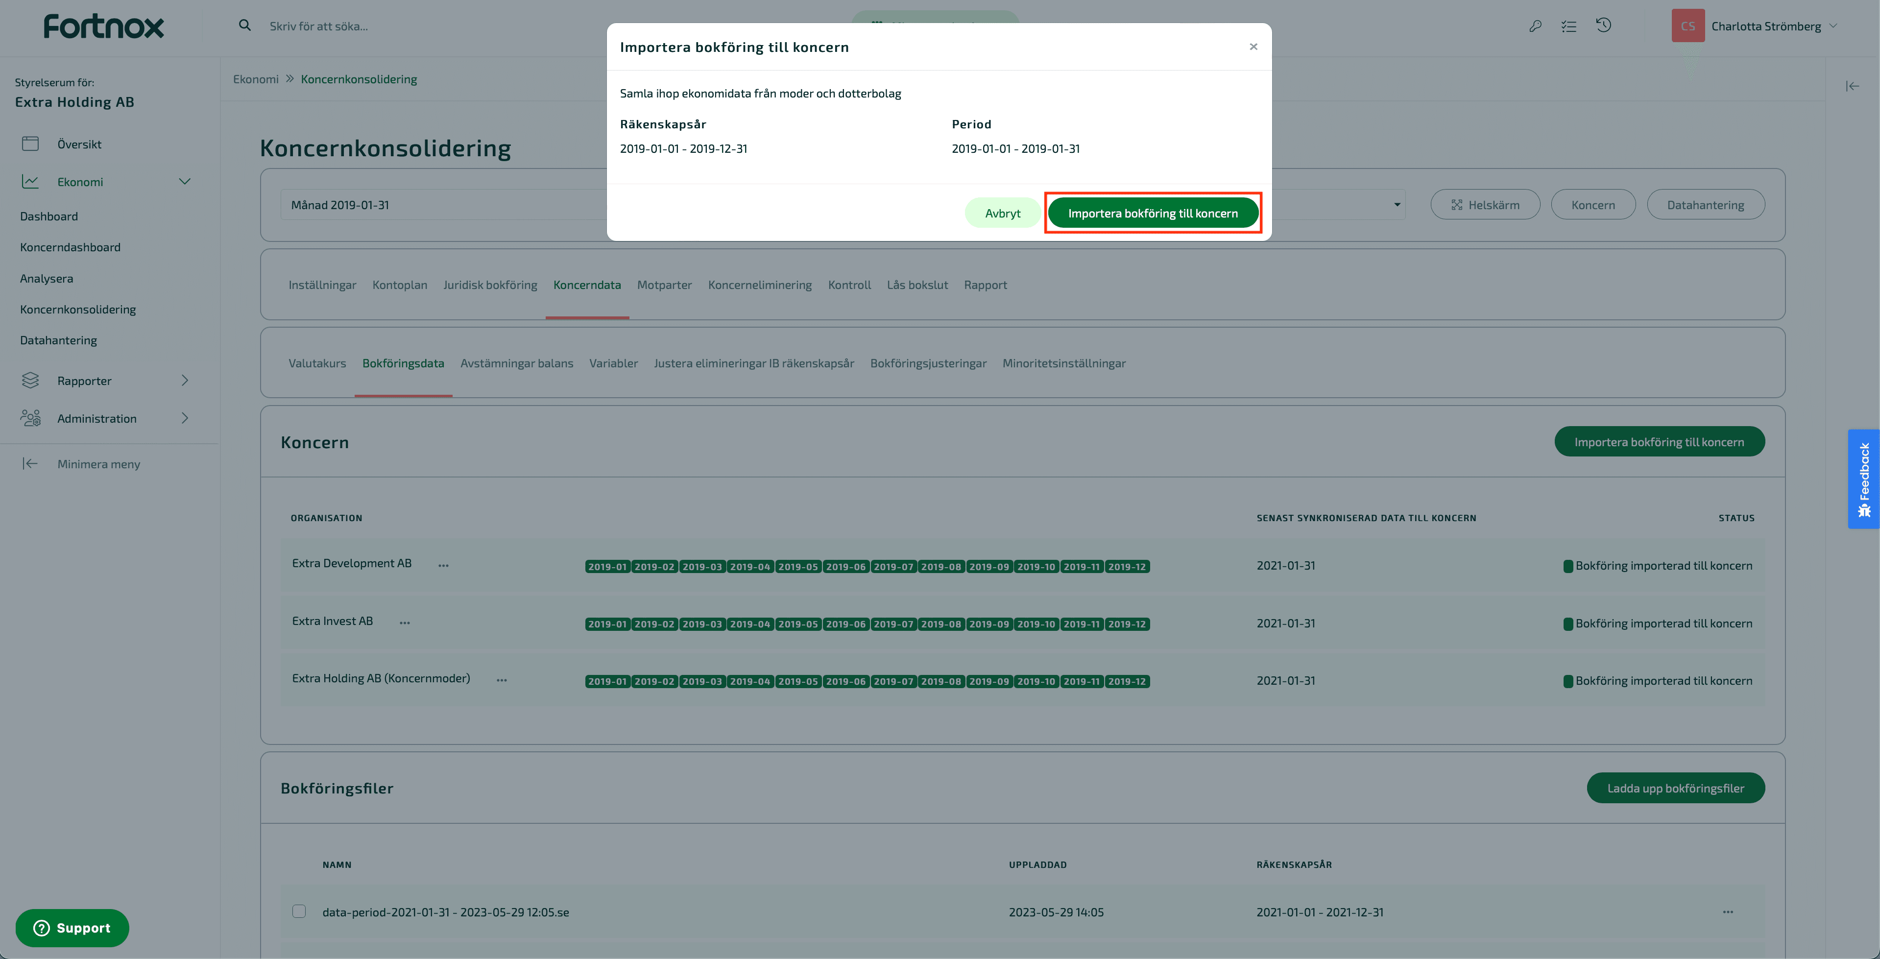Open the Valutakurs sub-tab
The height and width of the screenshot is (959, 1880).
pyautogui.click(x=317, y=363)
